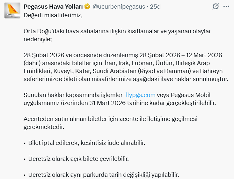Viewport: 234px width, 179px height.
Task: Open the flypgs.com link
Action: tap(140, 95)
